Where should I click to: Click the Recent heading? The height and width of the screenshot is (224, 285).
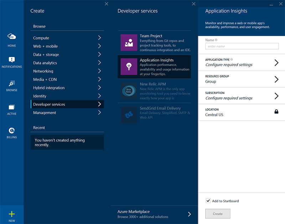[x=39, y=128]
